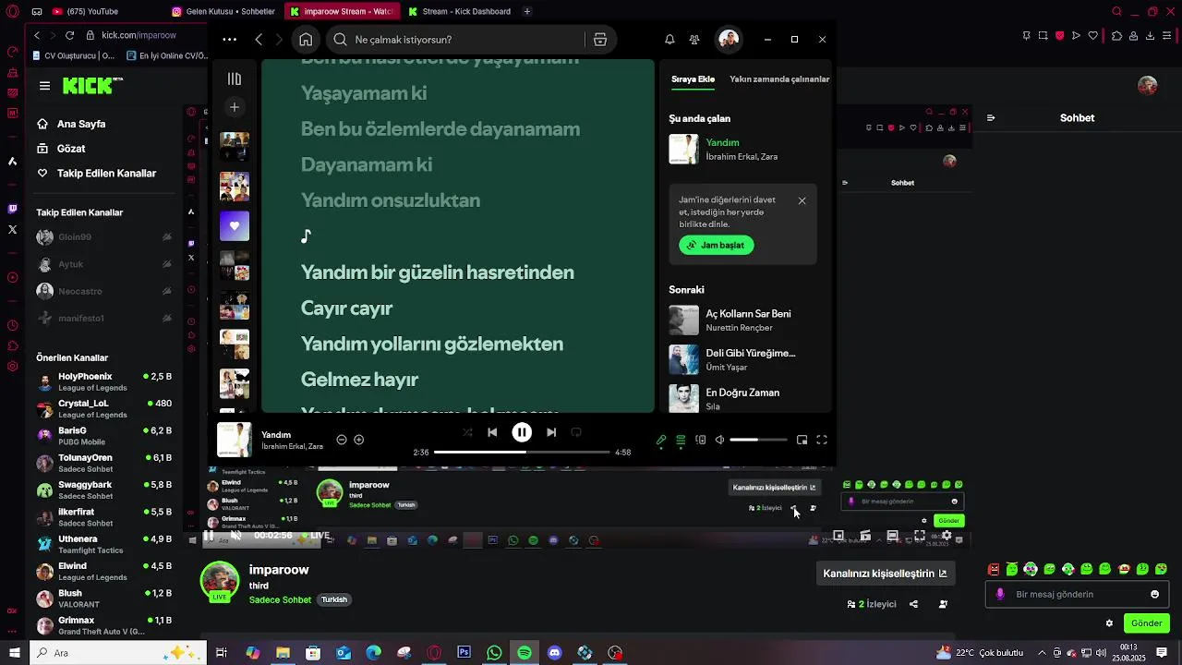Open Spotify from Windows taskbar

point(525,653)
